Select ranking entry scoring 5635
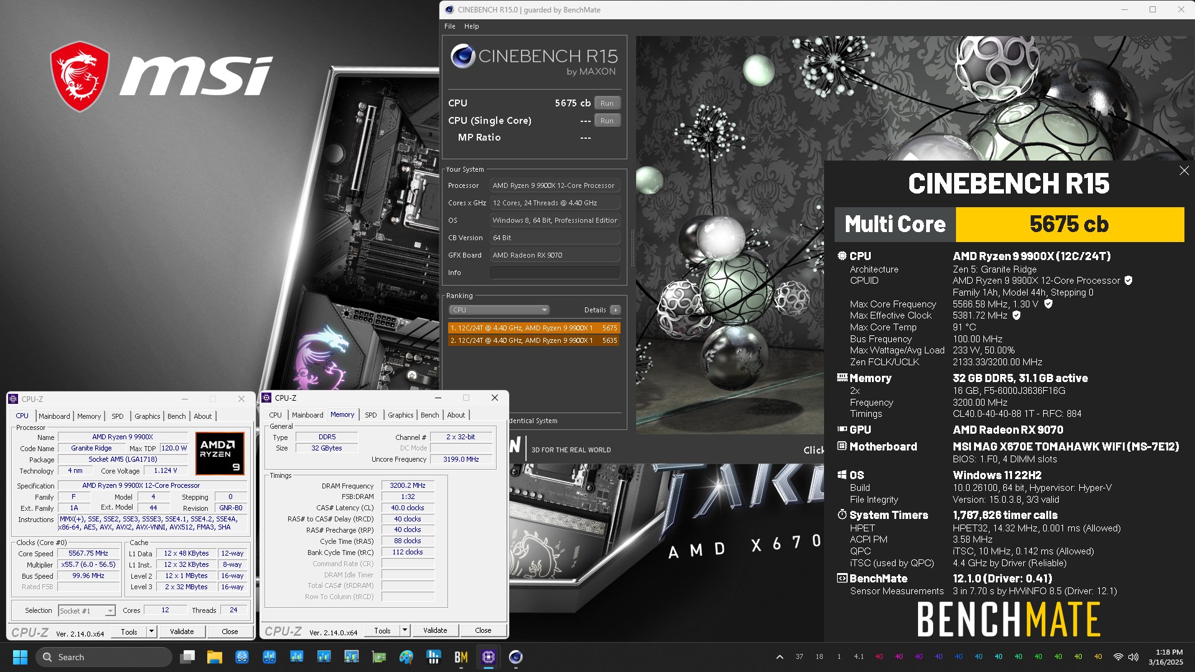The image size is (1195, 672). click(533, 340)
